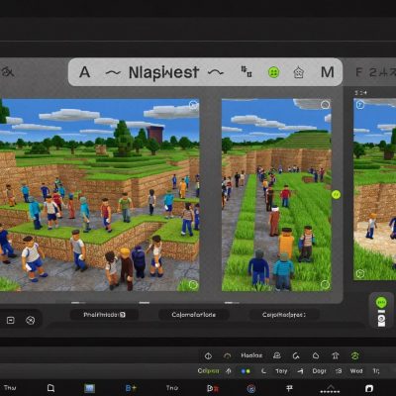The image size is (396, 396).
Task: Open the middle image showing the grass path crowd
Action: (276, 195)
